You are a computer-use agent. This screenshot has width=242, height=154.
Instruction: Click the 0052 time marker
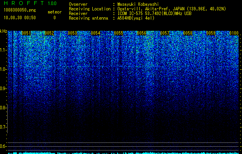(49, 33)
